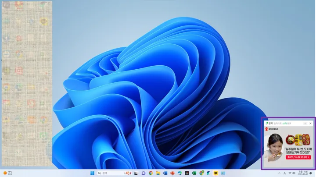Screen dimensions: 316x177
Task: Open Task View from the taskbar
Action: [x=136, y=173]
